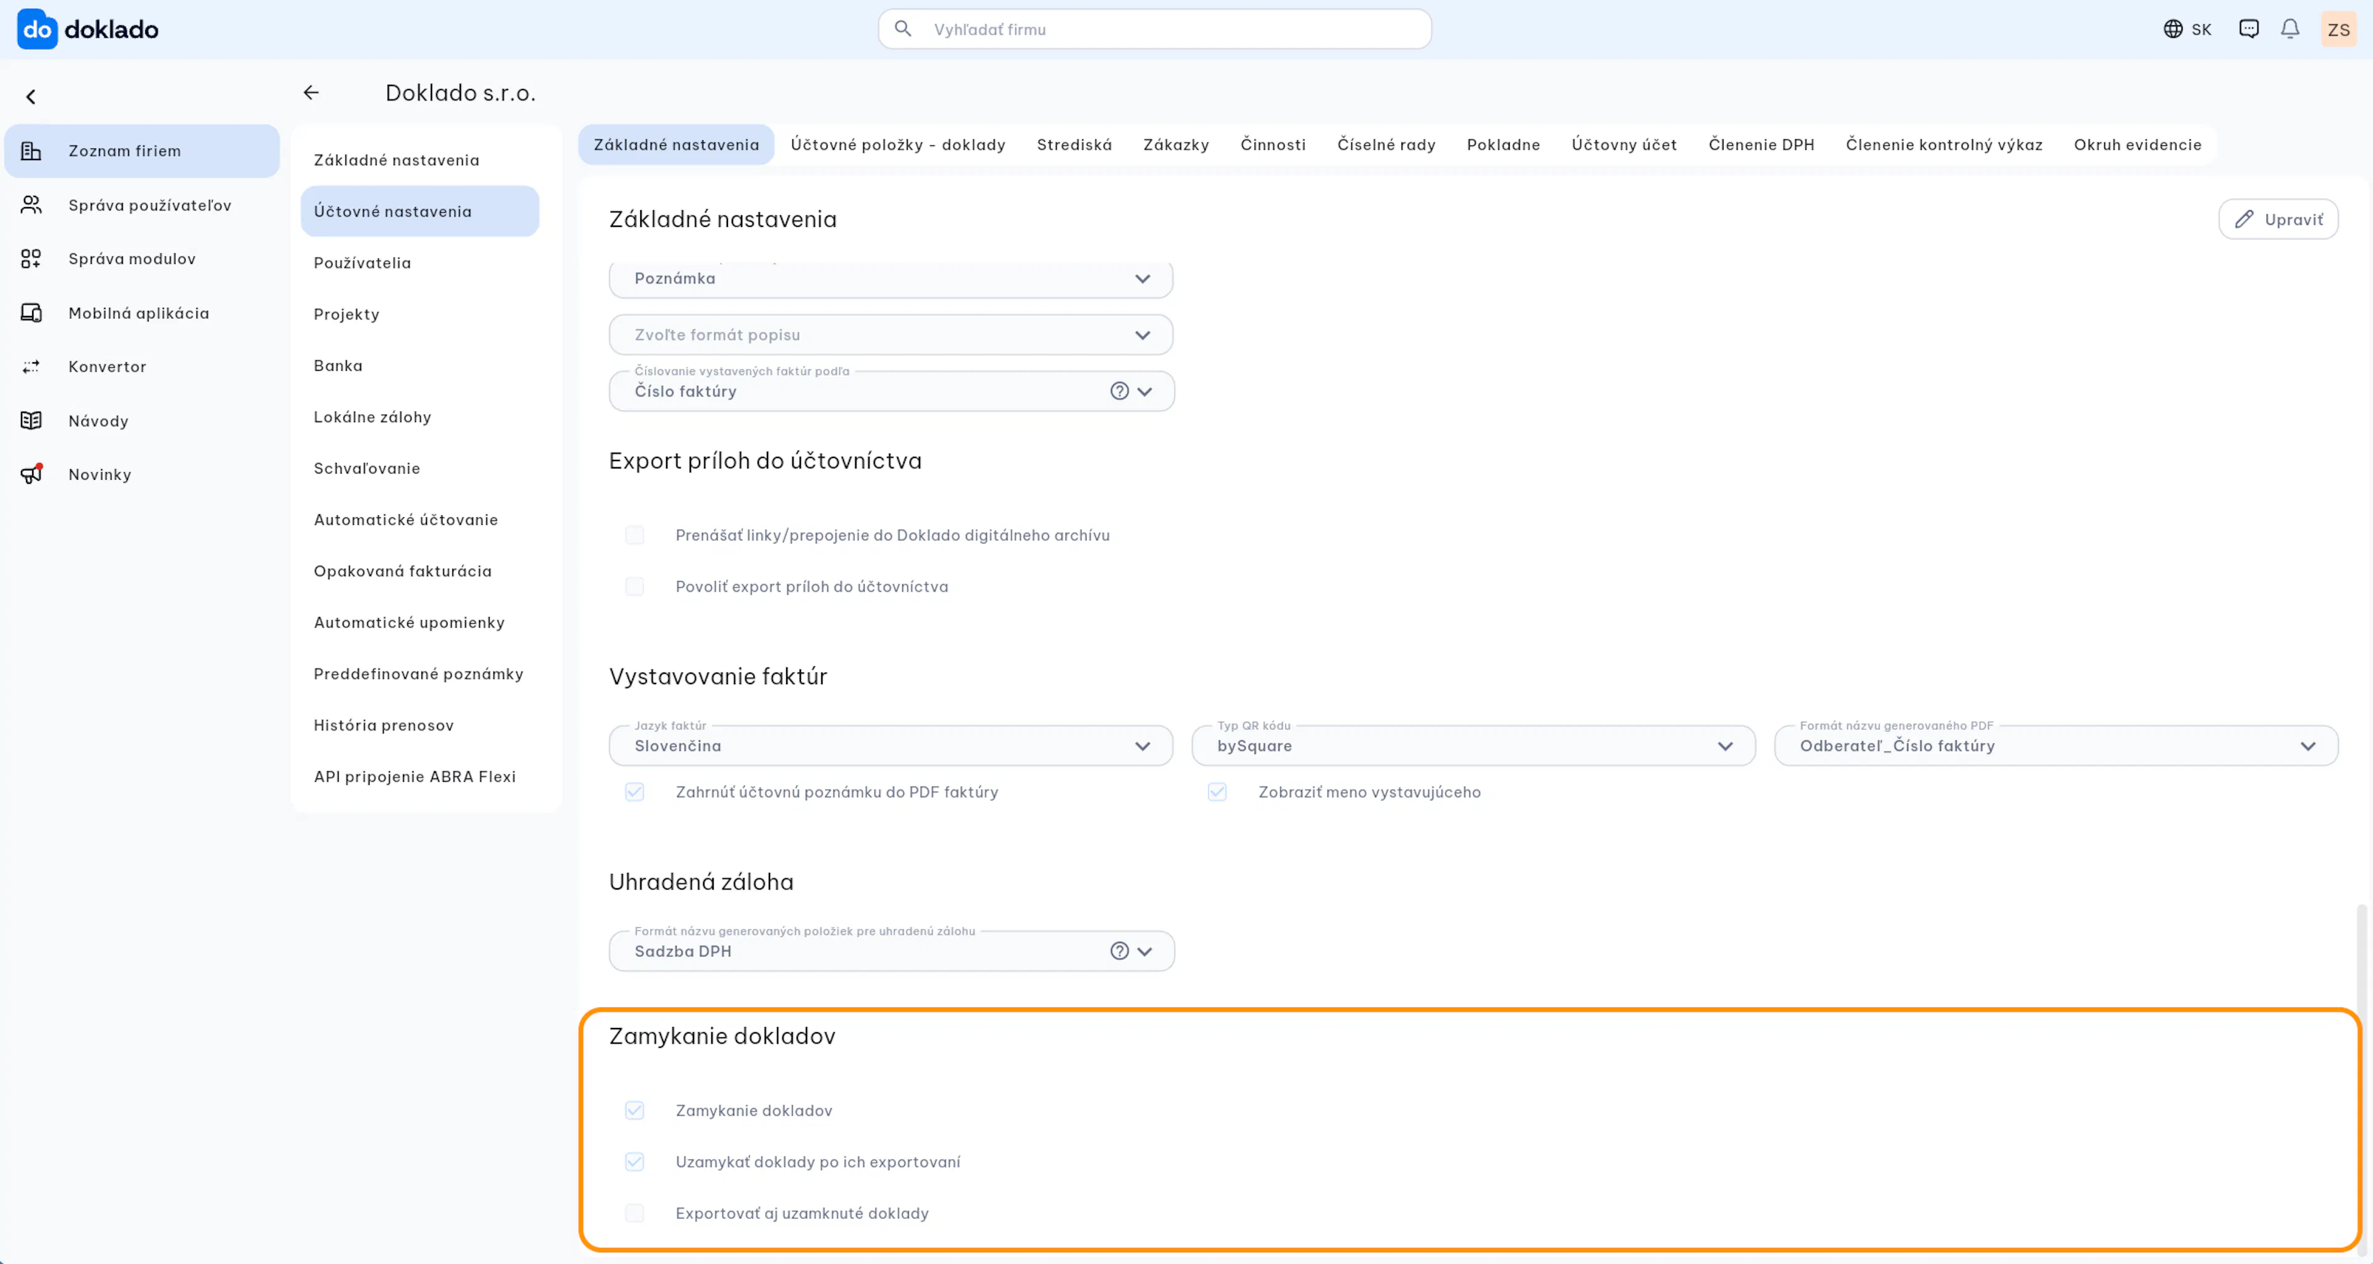This screenshot has width=2373, height=1264.
Task: Expand the Číslo faktúry numbering dropdown arrow
Action: (1145, 391)
